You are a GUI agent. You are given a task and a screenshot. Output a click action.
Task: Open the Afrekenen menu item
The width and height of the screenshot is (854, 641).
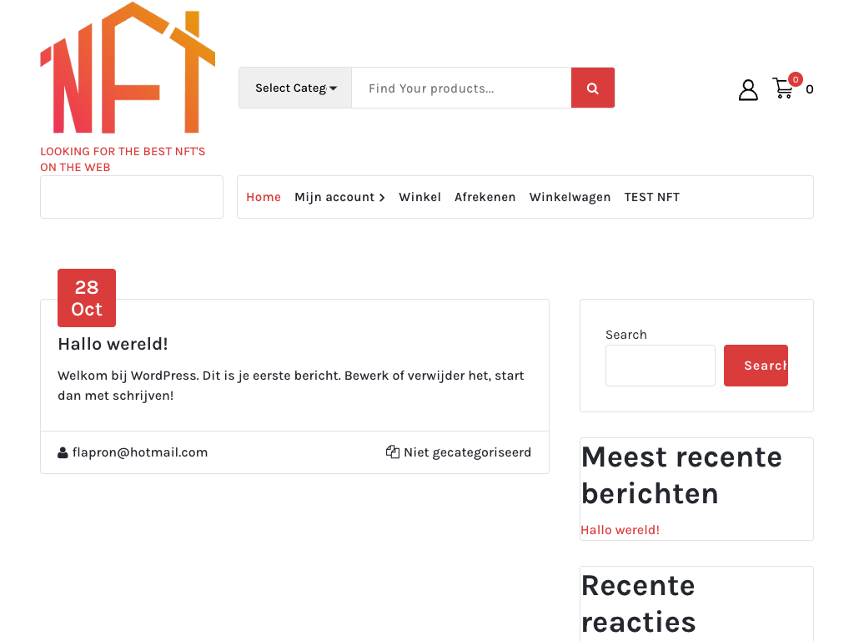click(x=485, y=197)
